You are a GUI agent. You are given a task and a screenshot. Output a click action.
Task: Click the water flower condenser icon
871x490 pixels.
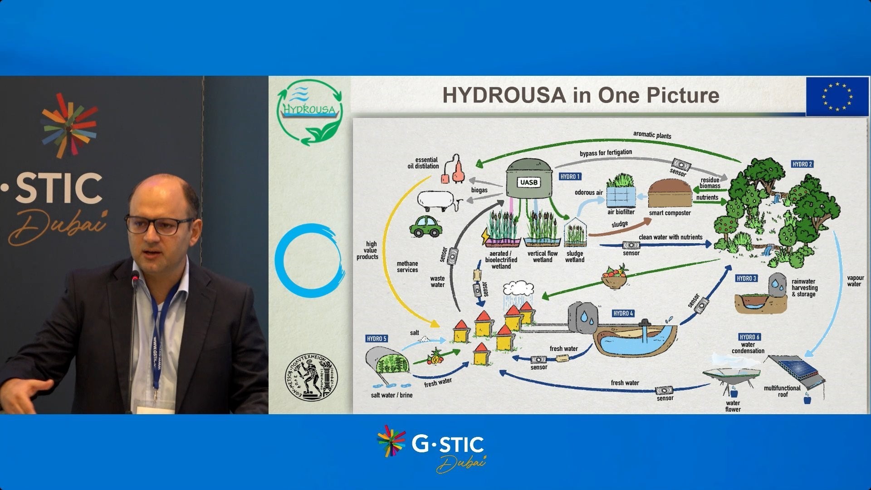pos(730,377)
